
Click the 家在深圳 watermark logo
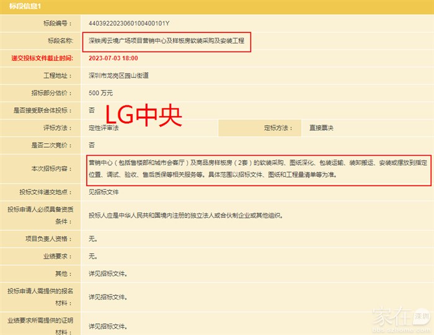click(x=401, y=319)
